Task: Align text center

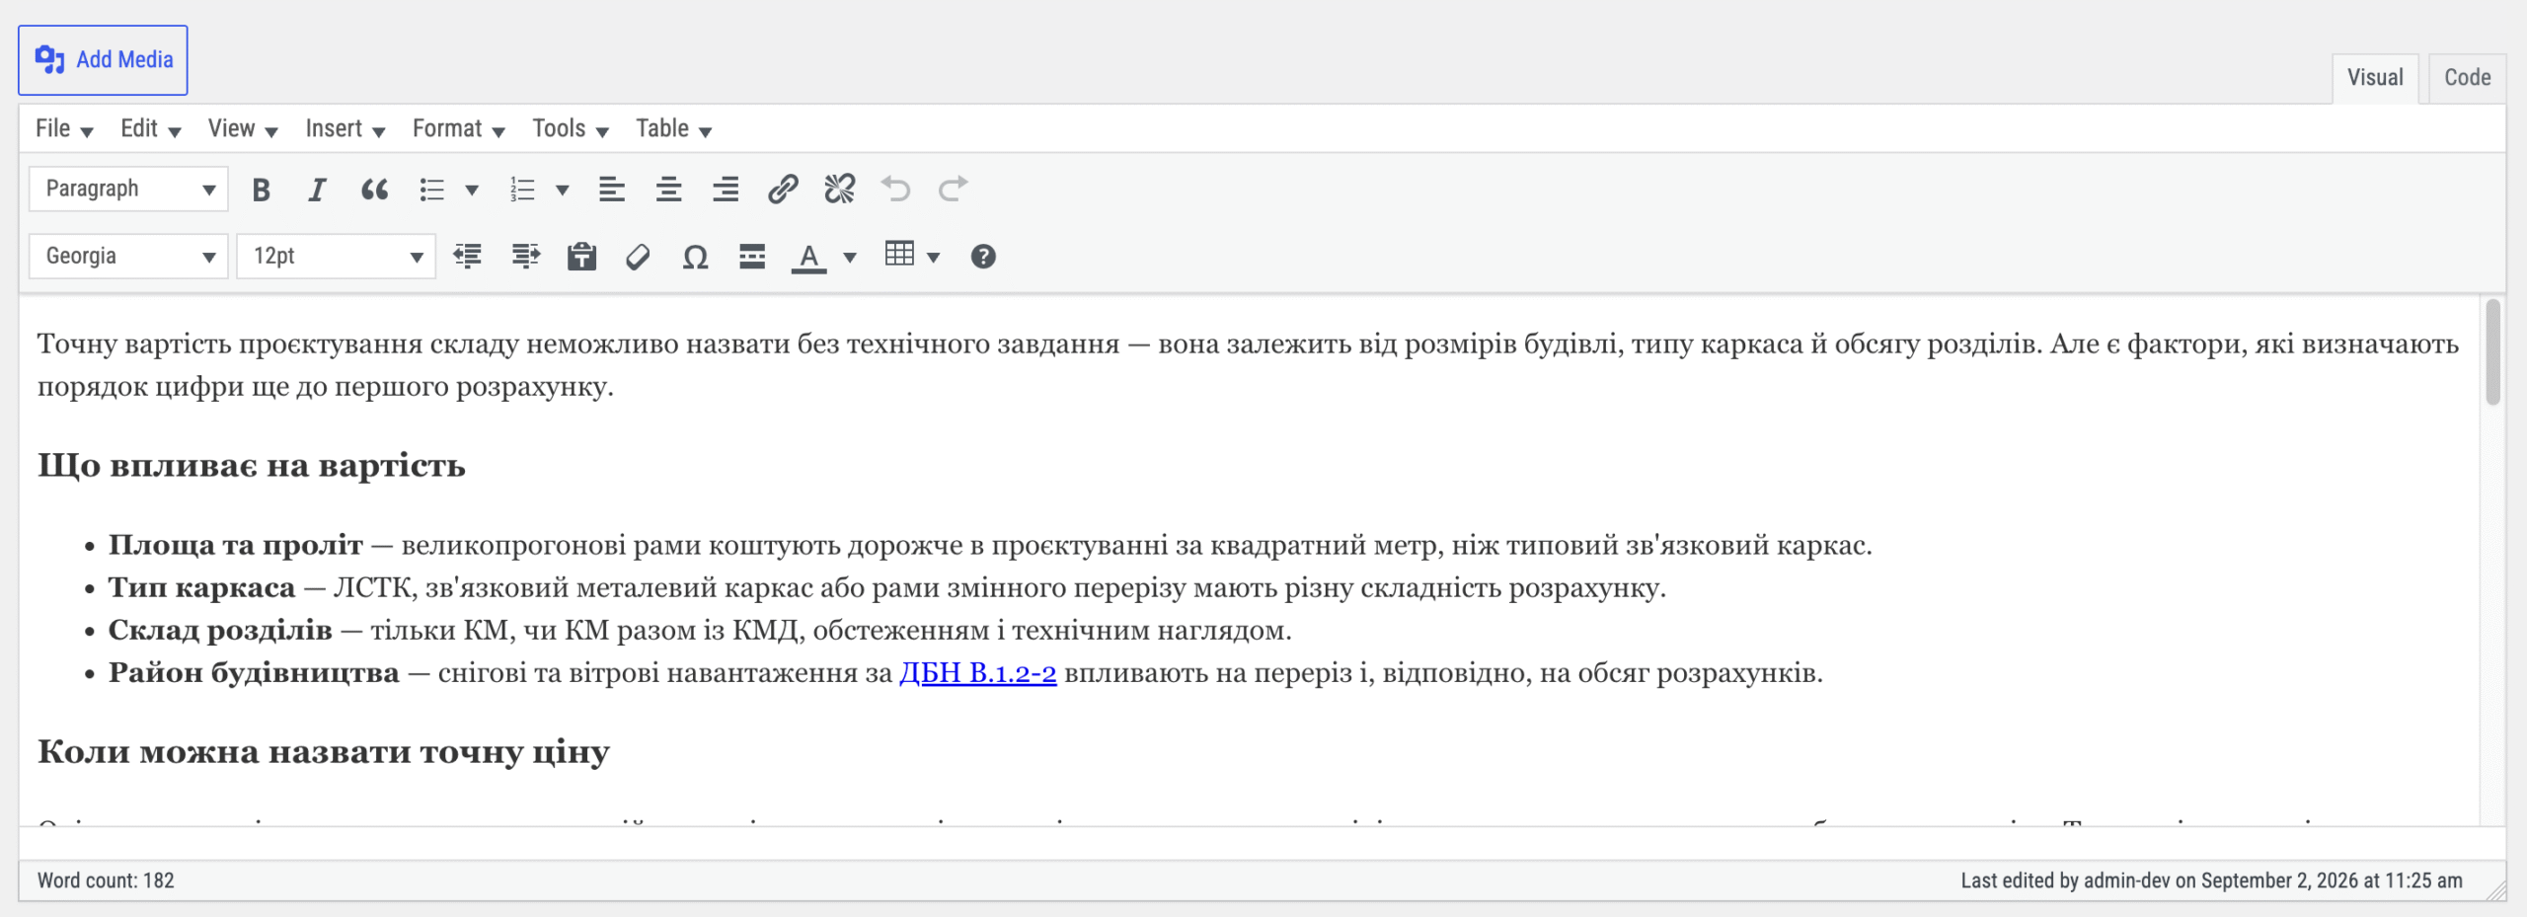Action: point(669,189)
